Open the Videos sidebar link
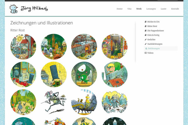 [x=150, y=53]
